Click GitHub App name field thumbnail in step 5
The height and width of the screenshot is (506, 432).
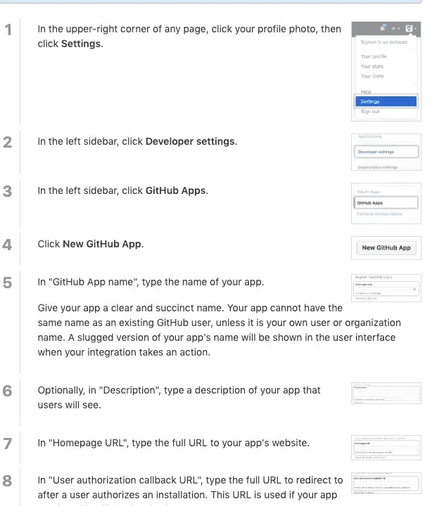click(x=386, y=288)
